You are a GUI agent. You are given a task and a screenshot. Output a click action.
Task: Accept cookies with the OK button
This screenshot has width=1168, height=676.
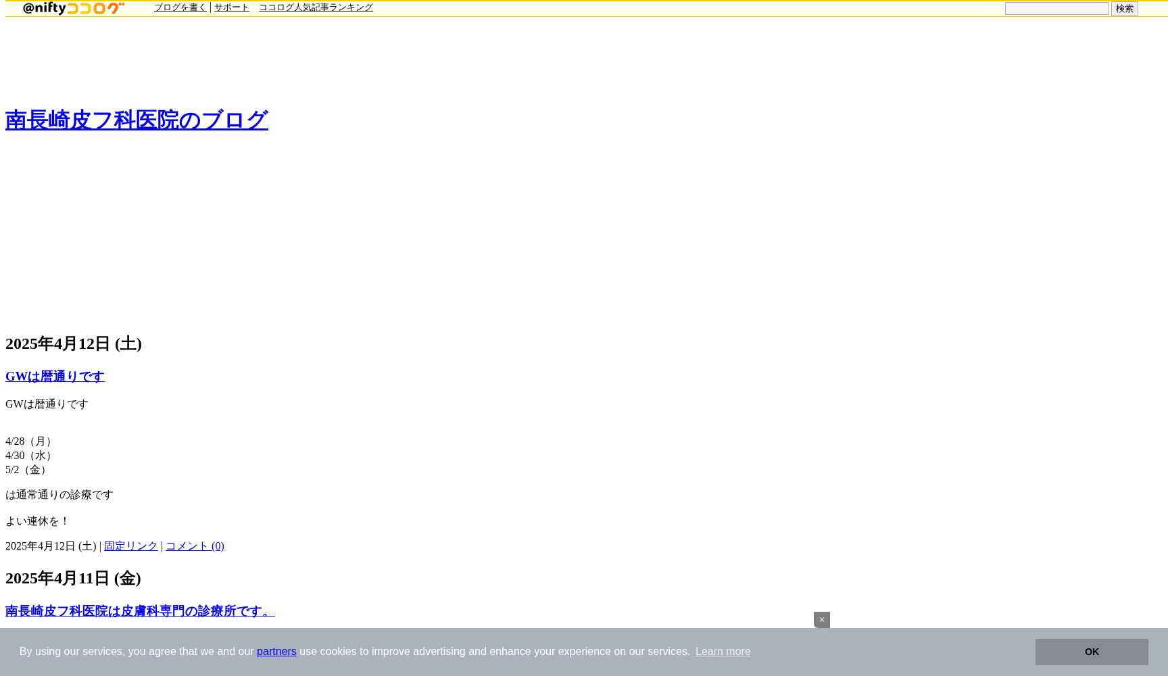1091,652
